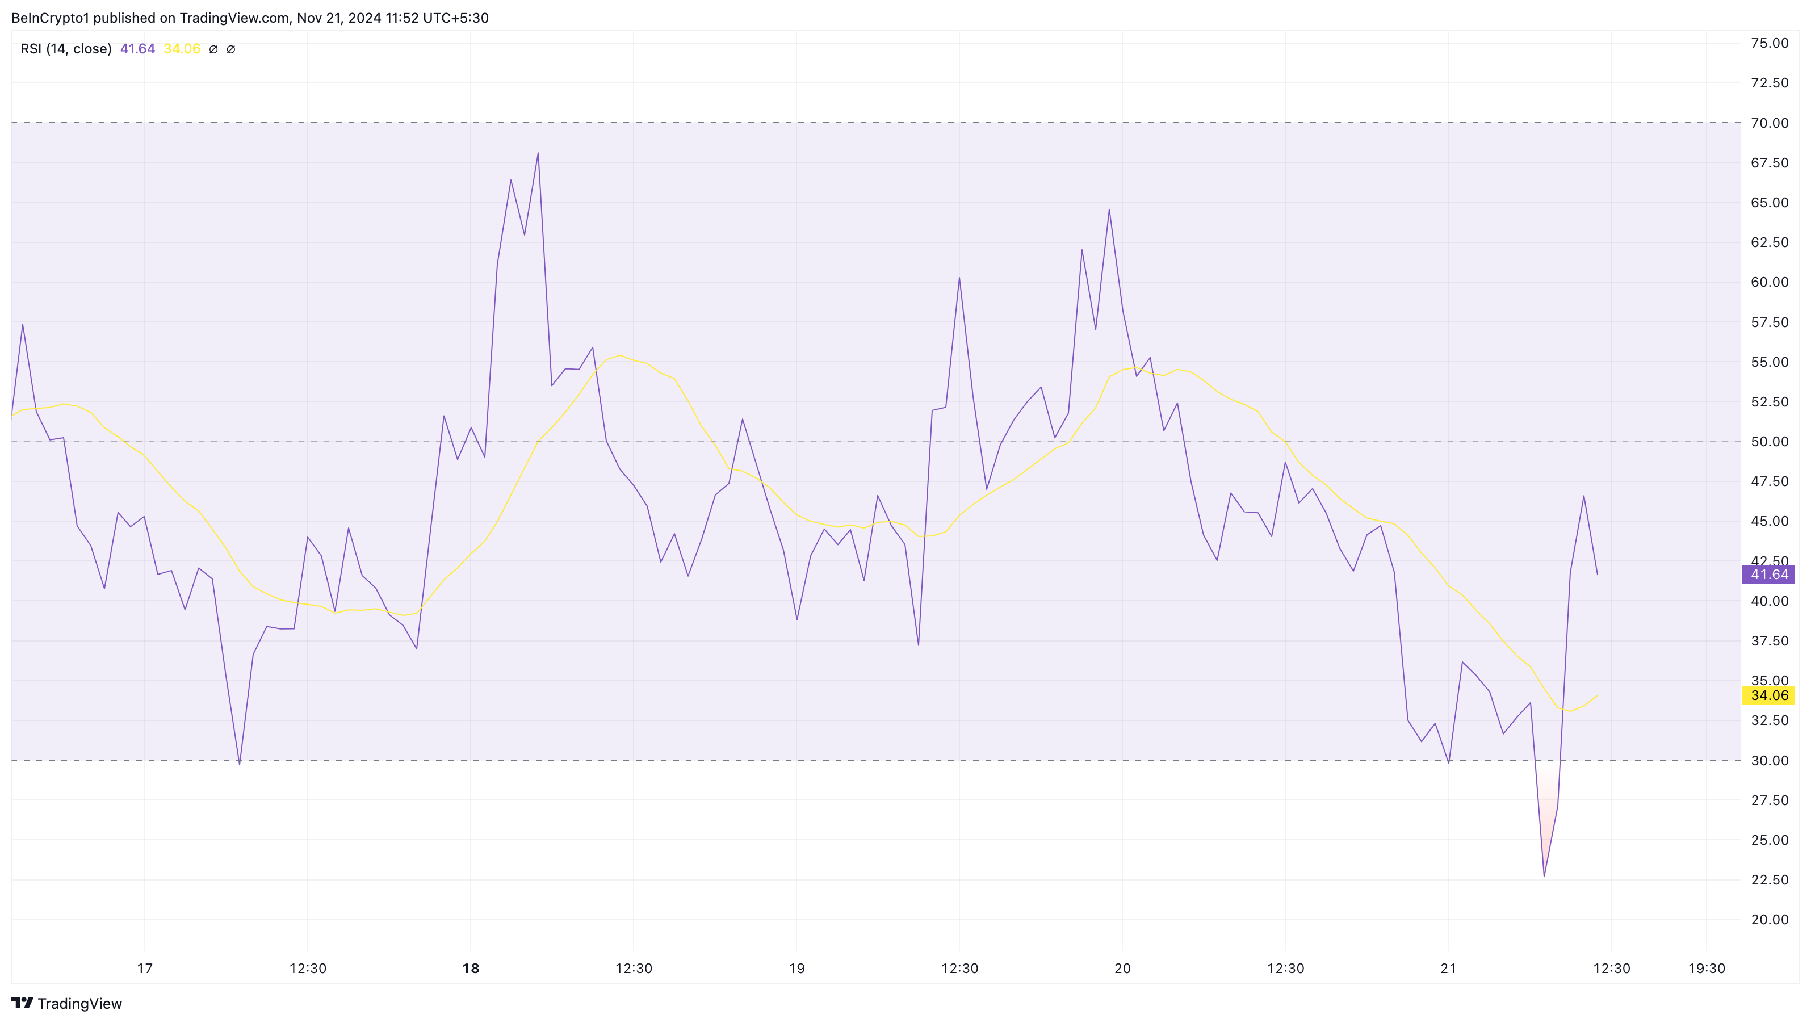This screenshot has height=1023, width=1811.
Task: Click the 20.00 label at bottom of scale
Action: (1769, 919)
